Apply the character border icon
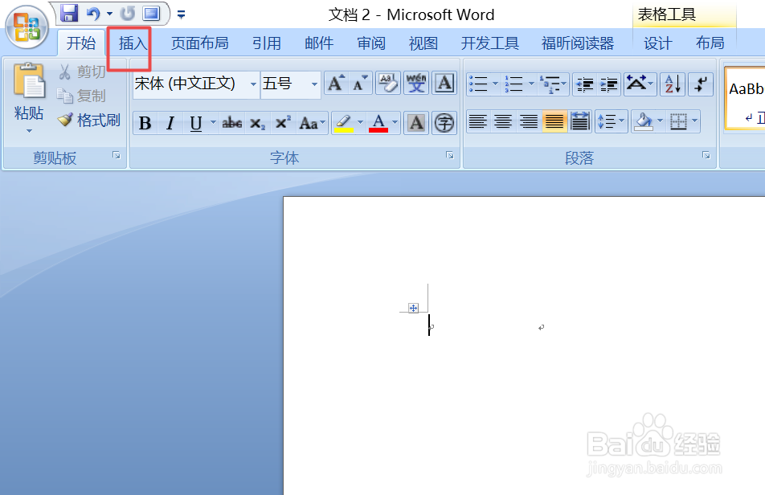The image size is (765, 495). click(444, 84)
